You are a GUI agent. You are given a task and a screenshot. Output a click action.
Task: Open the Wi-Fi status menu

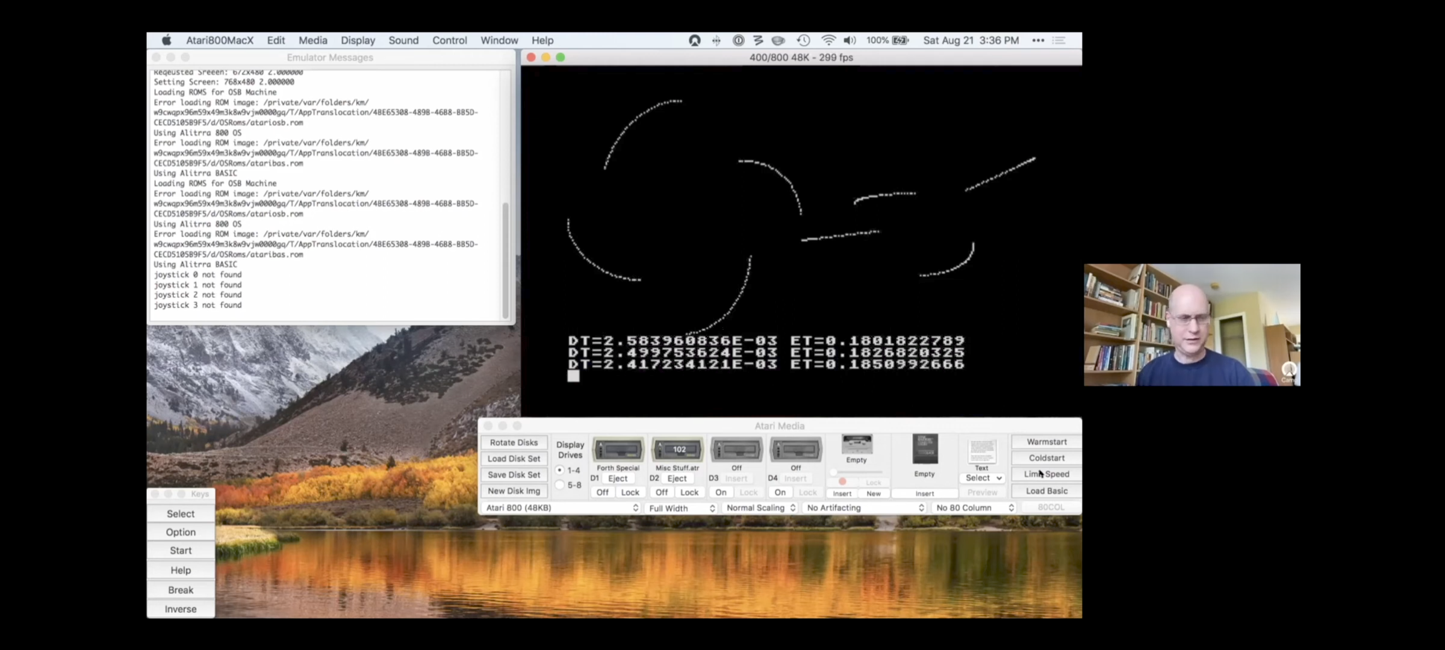click(828, 40)
